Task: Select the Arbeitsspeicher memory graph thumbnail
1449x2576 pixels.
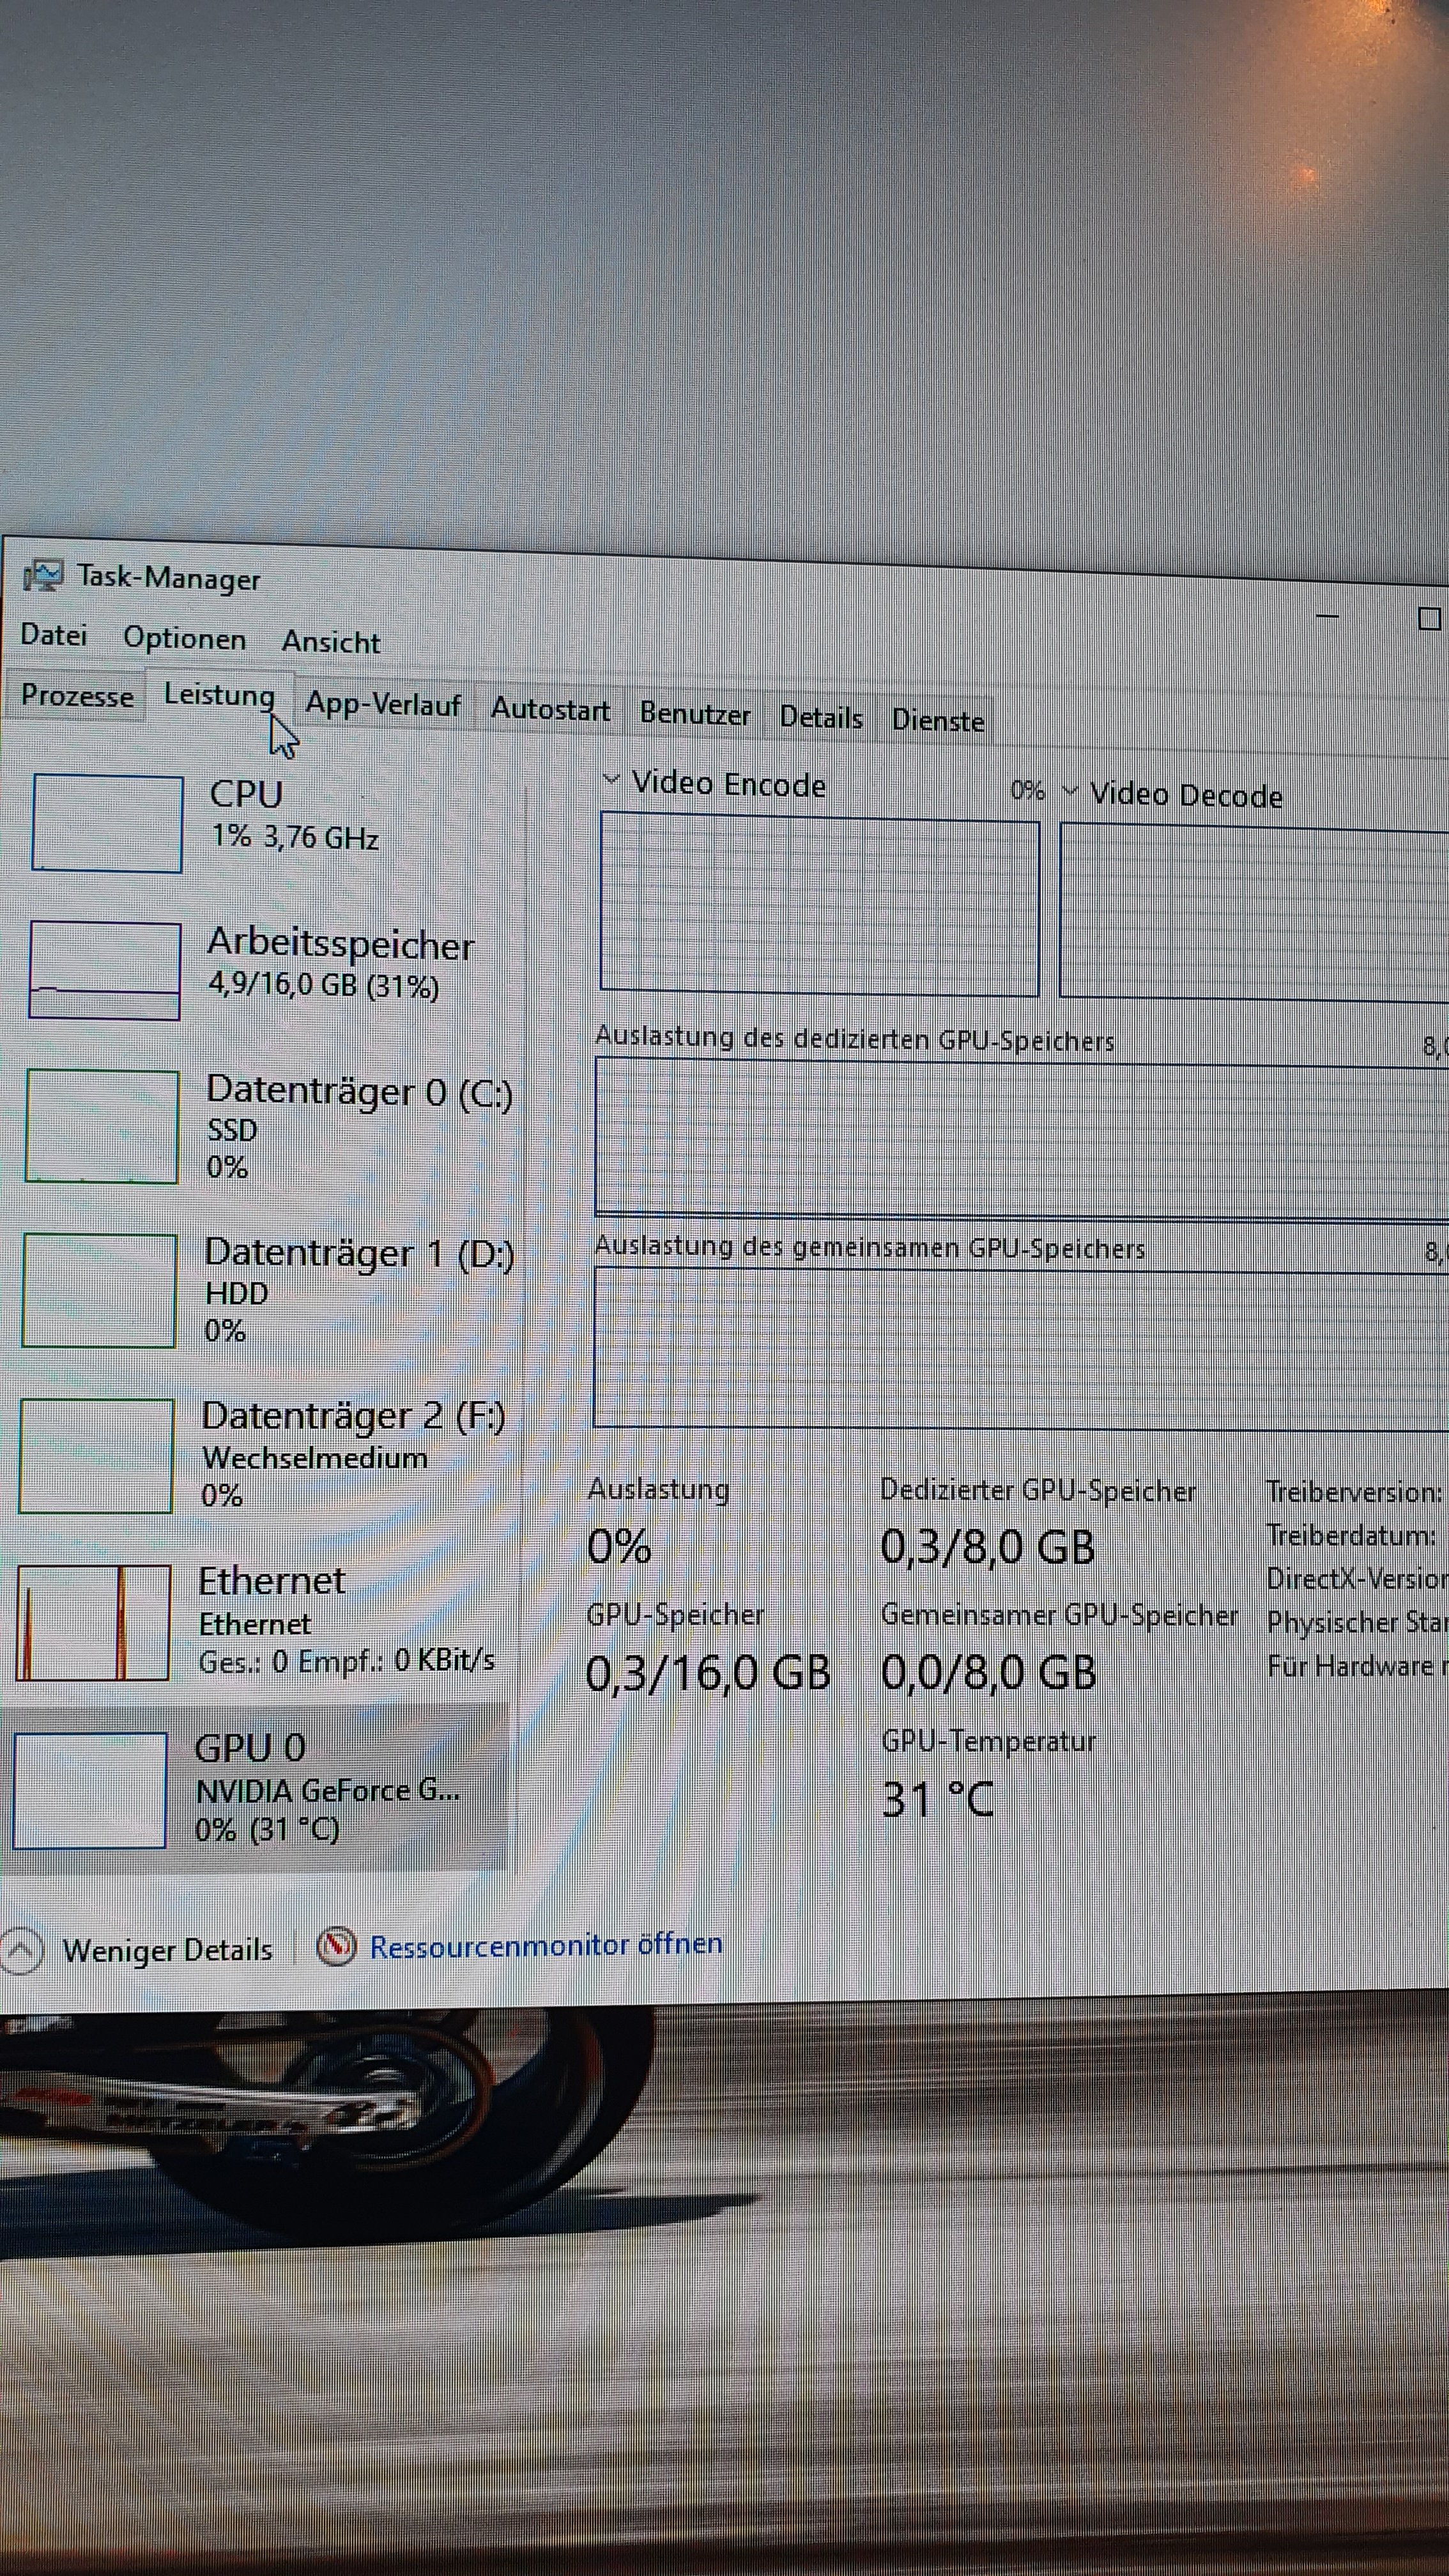Action: point(105,970)
